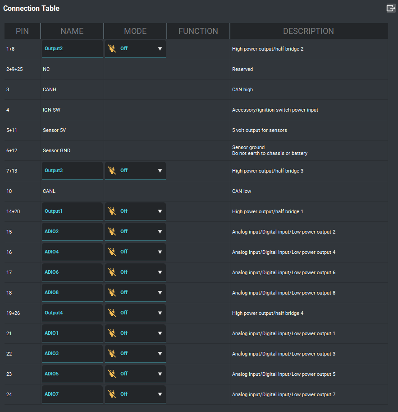398x412 pixels.
Task: Open the mode dropdown arrow for ADIO4
Action: 160,252
